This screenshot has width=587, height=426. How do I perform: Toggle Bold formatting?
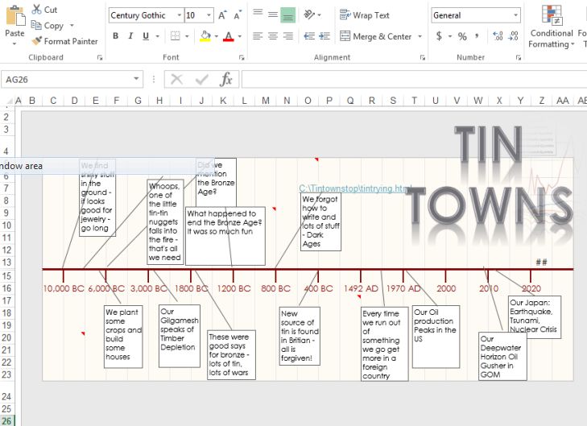(x=116, y=36)
